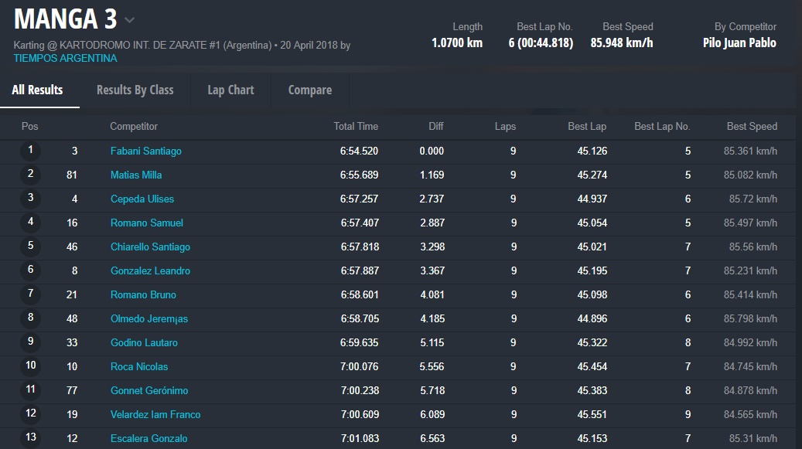Viewport: 802px width, 449px height.
Task: Open competitor Fabani Santiago's profile
Action: coord(145,151)
